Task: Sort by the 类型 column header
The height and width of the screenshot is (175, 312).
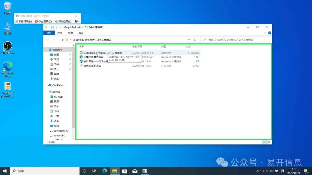Action: tap(164, 47)
